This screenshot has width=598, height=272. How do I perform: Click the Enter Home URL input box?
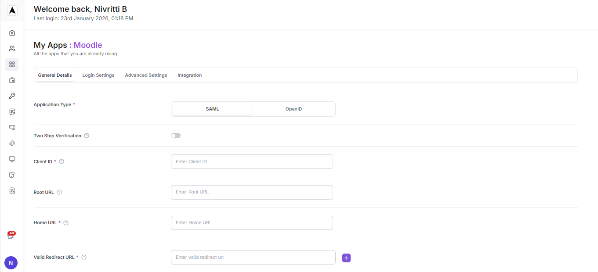click(252, 223)
